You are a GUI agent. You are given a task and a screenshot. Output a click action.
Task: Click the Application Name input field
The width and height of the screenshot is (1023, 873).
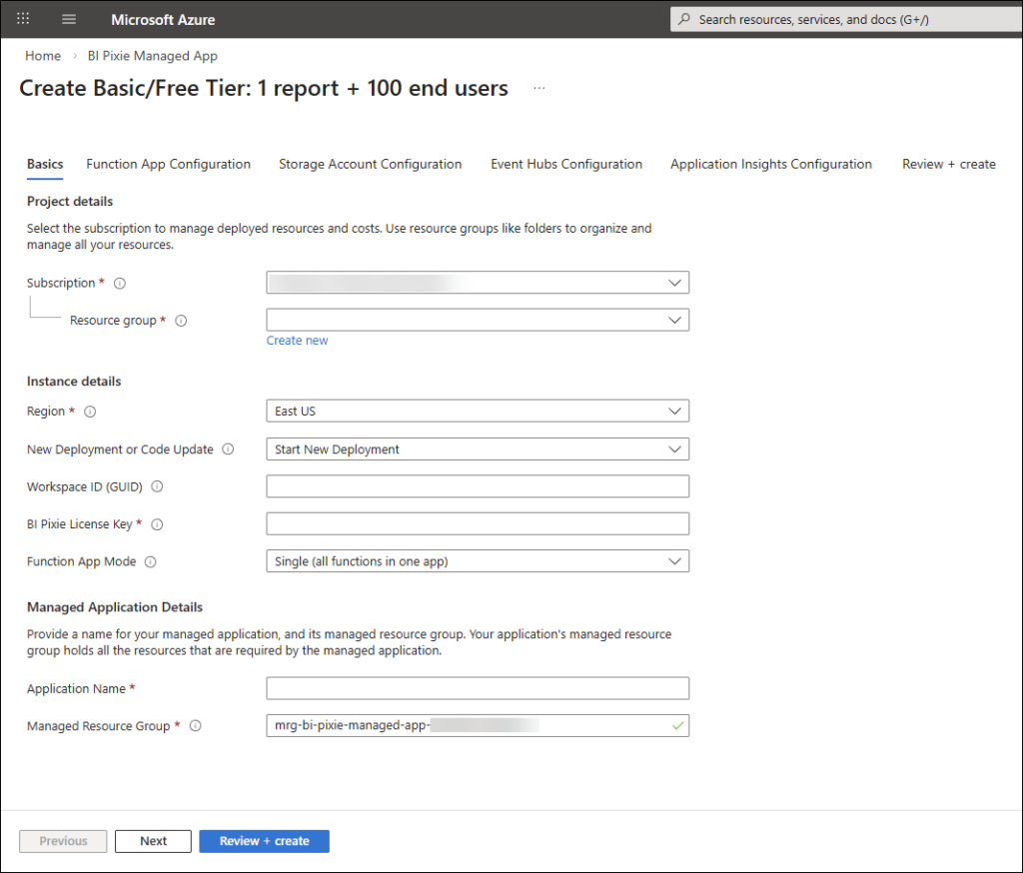tap(478, 688)
